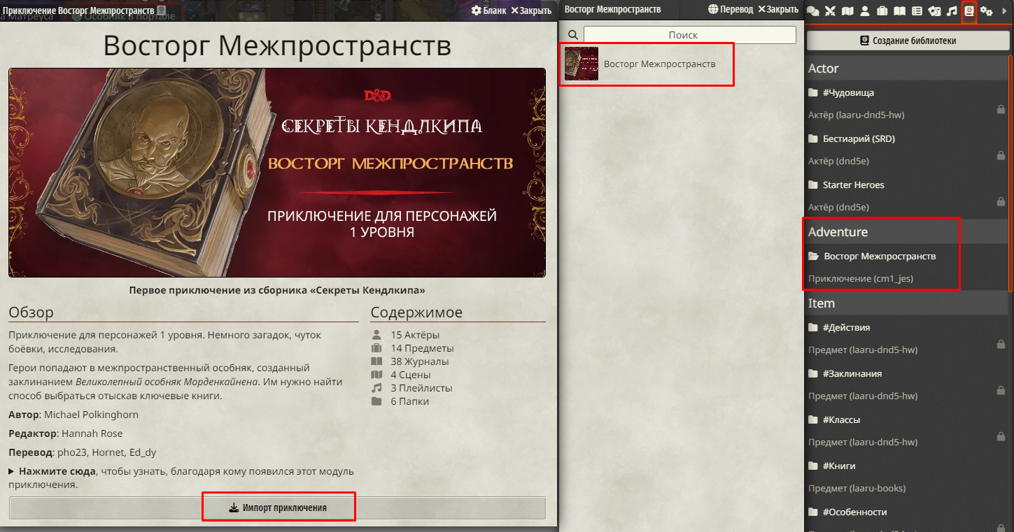This screenshot has width=1014, height=532.
Task: Click the Adventure section header
Action: [x=907, y=231]
